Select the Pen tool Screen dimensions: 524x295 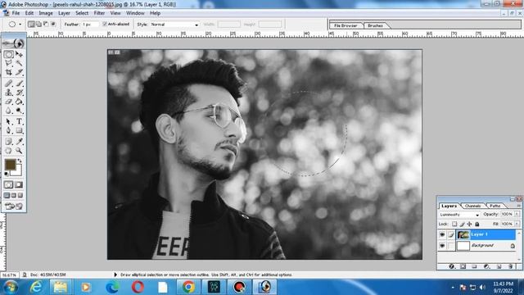pyautogui.click(x=9, y=130)
